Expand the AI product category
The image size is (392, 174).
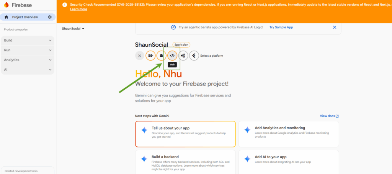pyautogui.click(x=28, y=70)
